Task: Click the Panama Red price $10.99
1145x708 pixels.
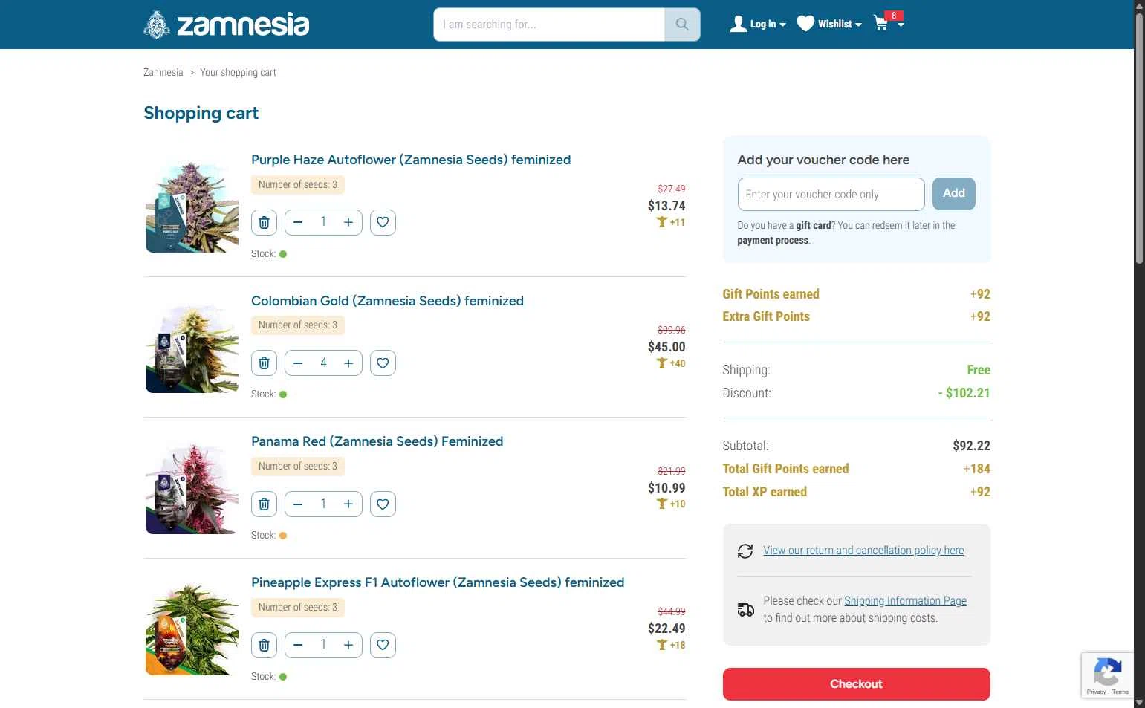Action: click(x=666, y=488)
